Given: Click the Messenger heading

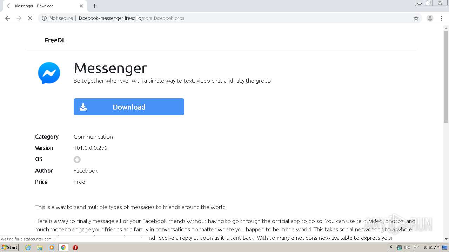Looking at the screenshot, I should 110,68.
